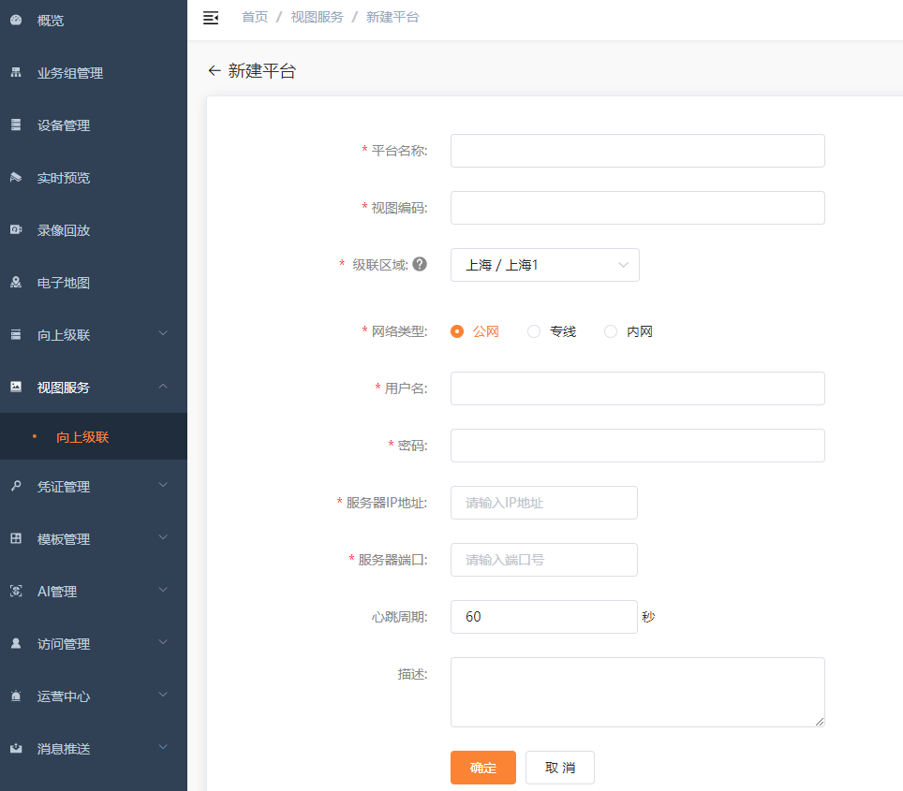Click the 描述 textarea resize handle
Viewport: 903px width, 791px height.
(820, 722)
